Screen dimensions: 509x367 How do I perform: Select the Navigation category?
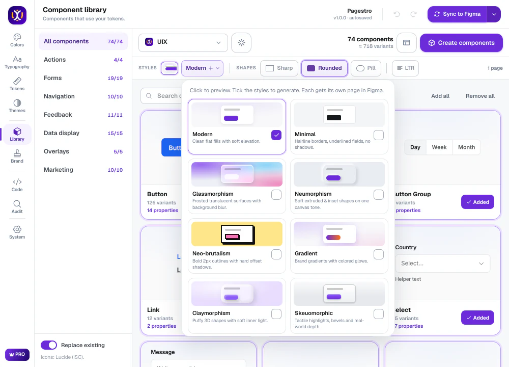tap(83, 96)
